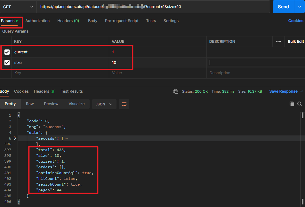The image size is (305, 207).
Task: Open the three-dots column options menu
Action: (x=278, y=42)
